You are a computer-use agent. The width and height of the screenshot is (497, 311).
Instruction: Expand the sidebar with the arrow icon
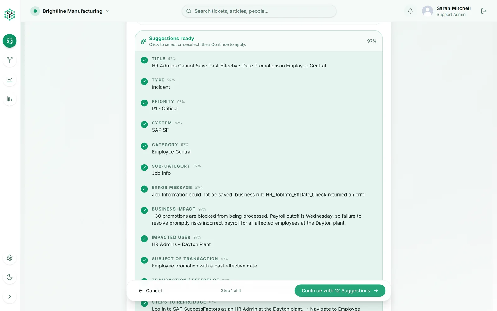(10, 296)
